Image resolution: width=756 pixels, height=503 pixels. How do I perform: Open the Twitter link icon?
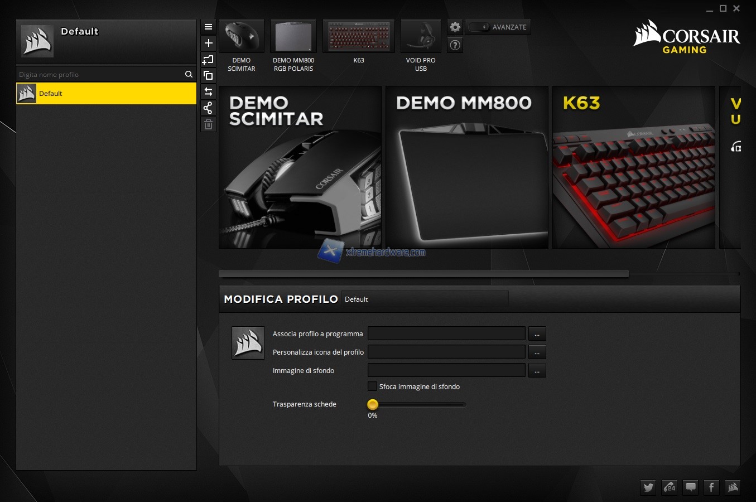tap(648, 487)
